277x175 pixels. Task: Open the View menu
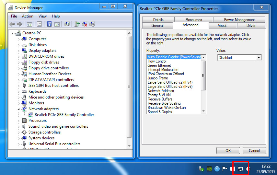pos(42,16)
